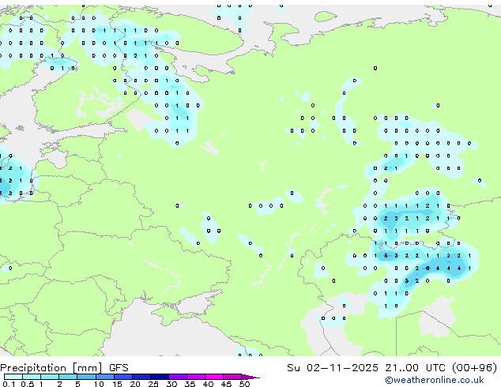This screenshot has width=501, height=387.
Task: Select the palest 0.1–0.5 mm legend swatch
Action: pos(13,377)
